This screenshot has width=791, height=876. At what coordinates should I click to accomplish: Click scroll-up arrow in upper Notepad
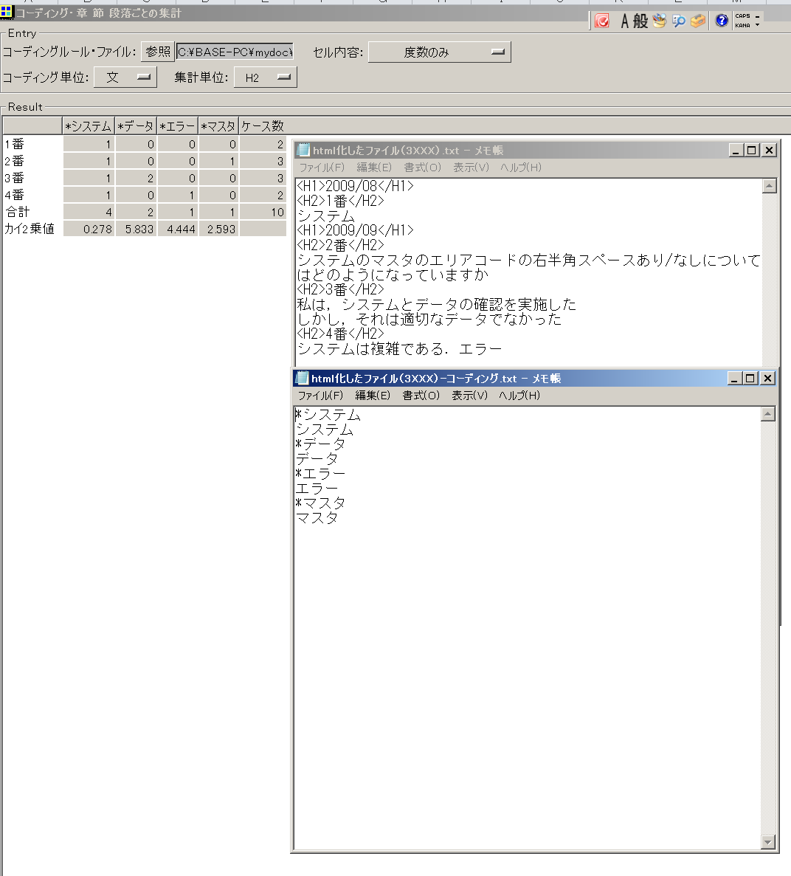click(769, 186)
